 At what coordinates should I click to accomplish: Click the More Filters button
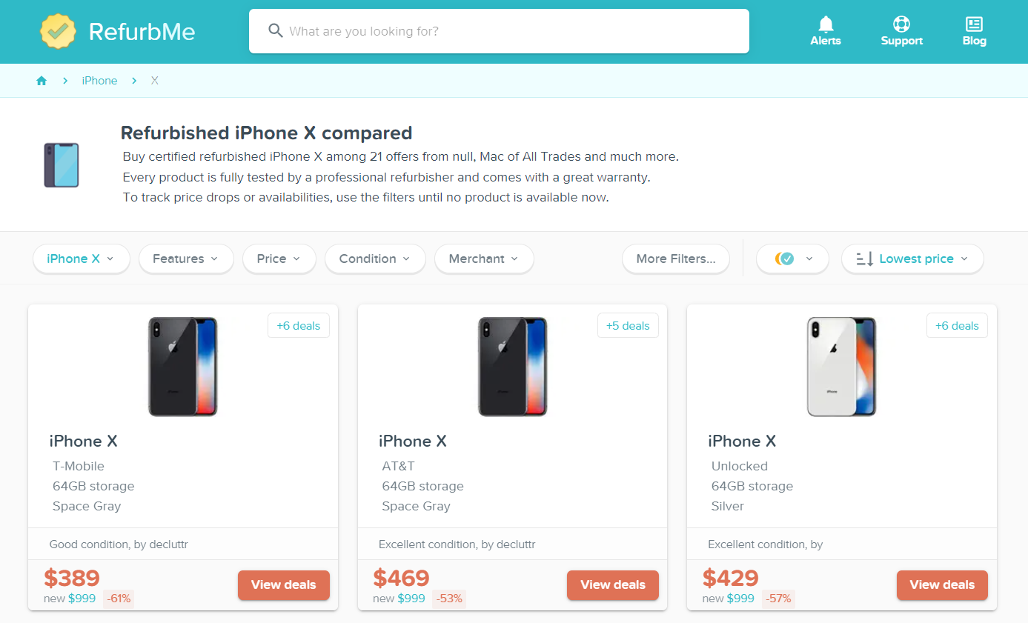675,259
